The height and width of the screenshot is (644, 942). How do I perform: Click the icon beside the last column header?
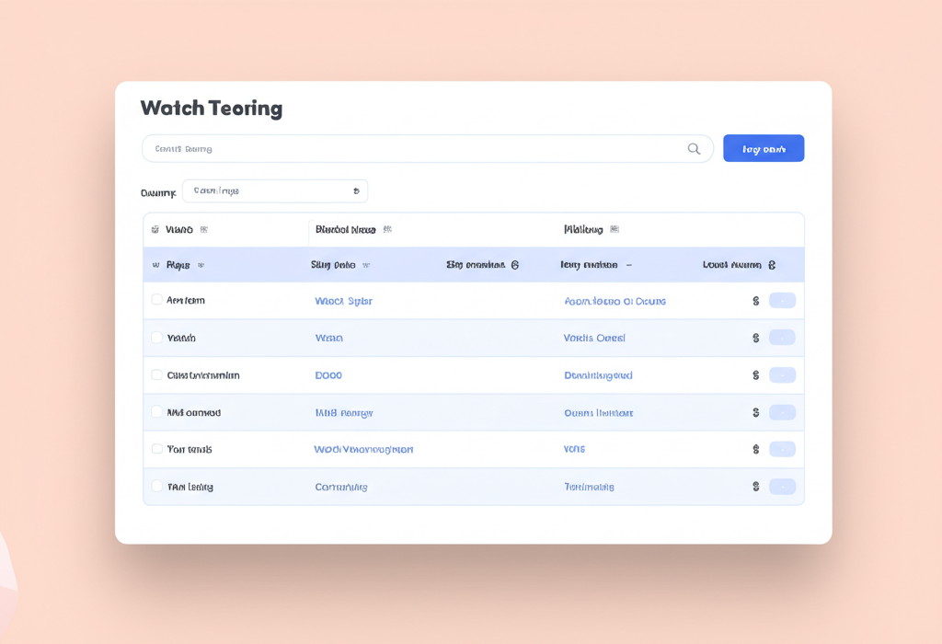(772, 265)
